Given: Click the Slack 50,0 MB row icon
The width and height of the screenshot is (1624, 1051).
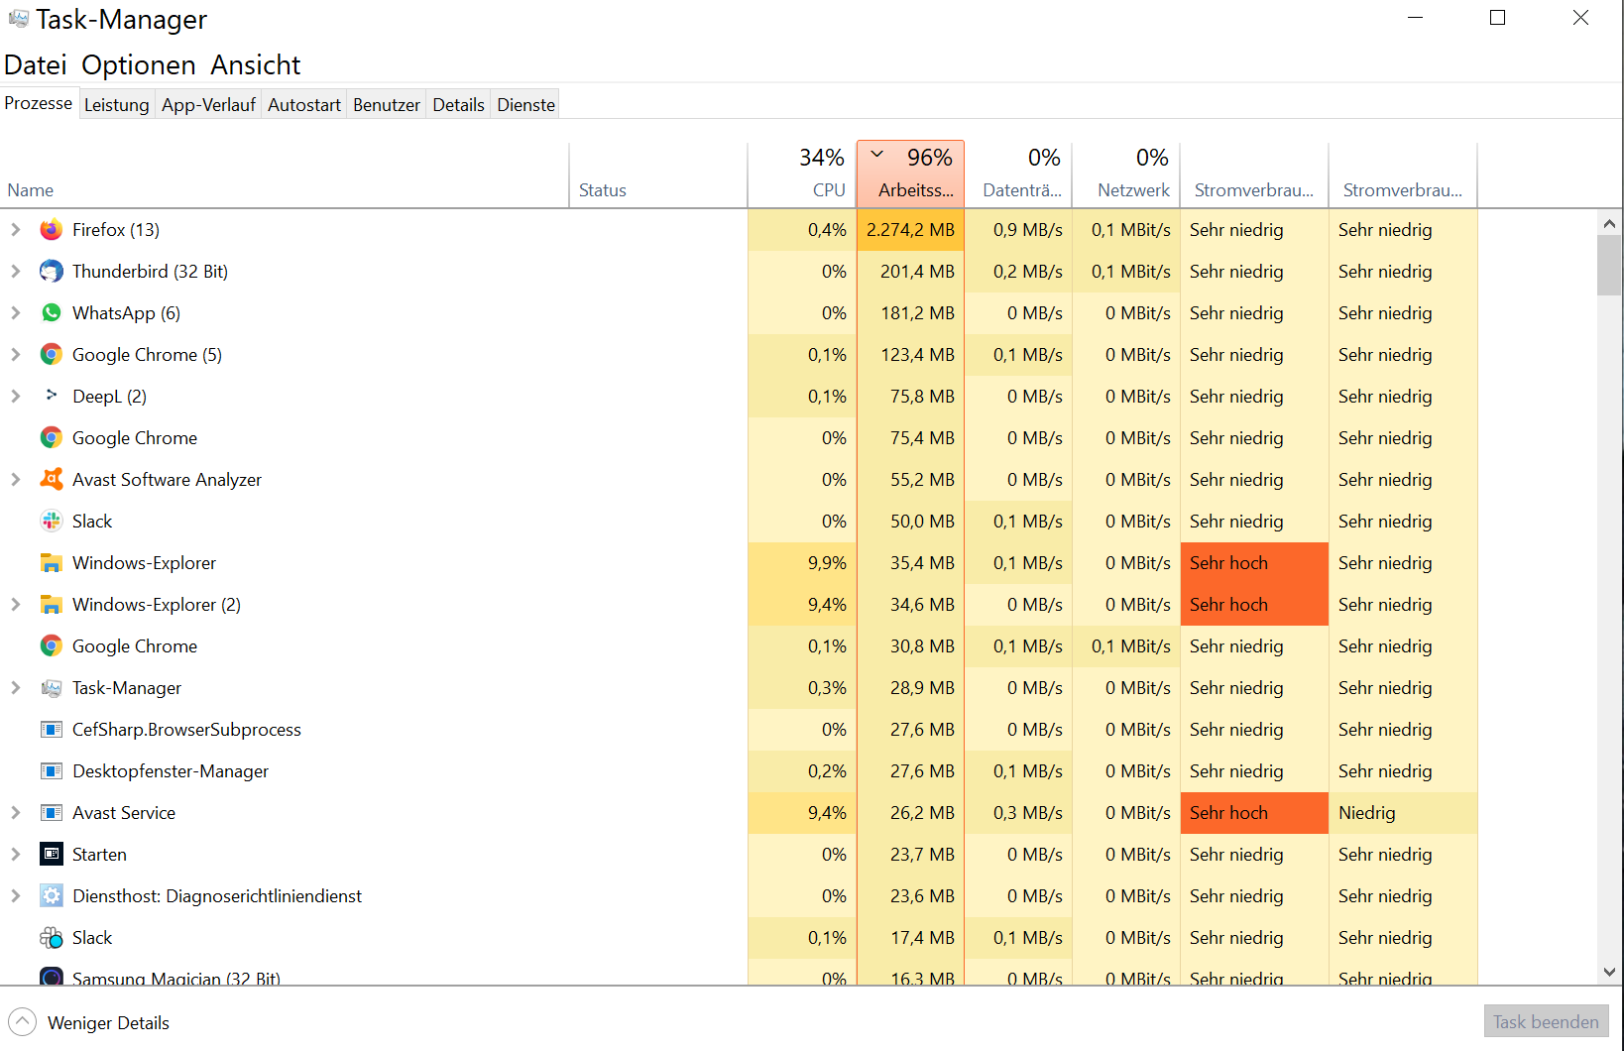Looking at the screenshot, I should tap(52, 521).
